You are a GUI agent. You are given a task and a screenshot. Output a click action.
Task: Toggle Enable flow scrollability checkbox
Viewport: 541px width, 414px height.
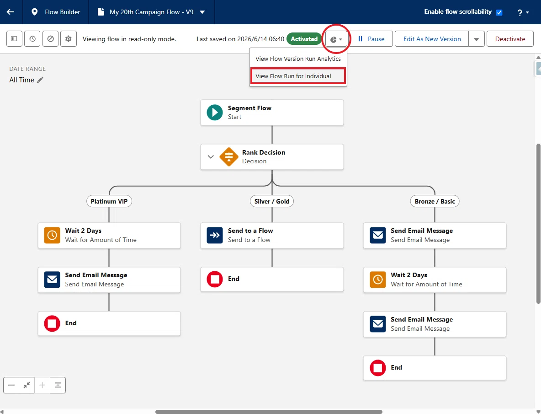click(x=499, y=12)
